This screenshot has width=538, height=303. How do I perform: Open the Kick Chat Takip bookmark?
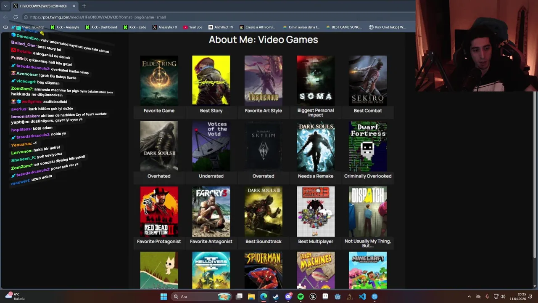pos(387,27)
